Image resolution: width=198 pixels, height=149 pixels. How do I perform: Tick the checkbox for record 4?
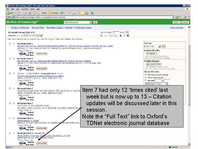pyautogui.click(x=10, y=89)
